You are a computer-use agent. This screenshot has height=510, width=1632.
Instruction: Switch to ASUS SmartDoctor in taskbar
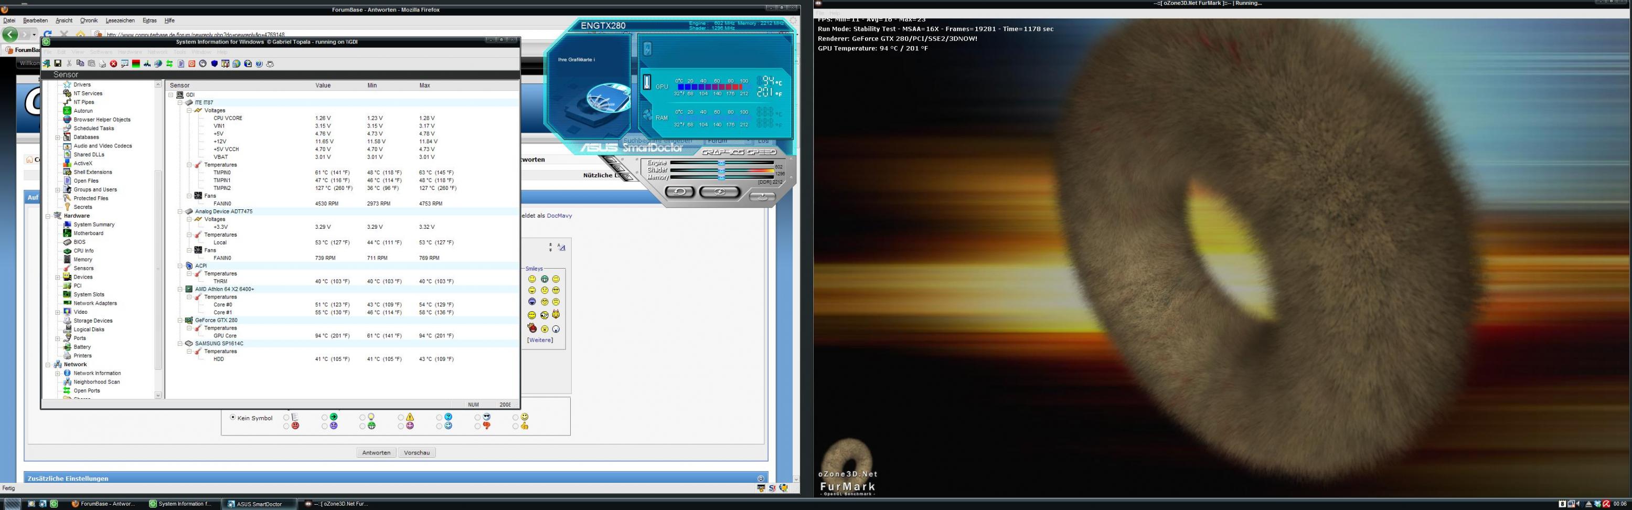coord(259,504)
